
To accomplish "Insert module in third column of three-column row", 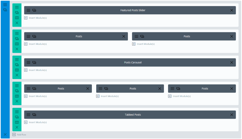I will coord(179,96).
